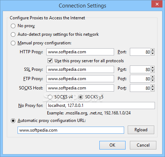
Task: Uncheck Use this proxy server for all protocols
Action: pyautogui.click(x=50, y=61)
